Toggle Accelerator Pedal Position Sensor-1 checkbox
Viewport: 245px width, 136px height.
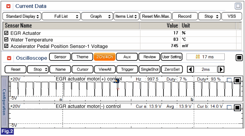pos(6,46)
